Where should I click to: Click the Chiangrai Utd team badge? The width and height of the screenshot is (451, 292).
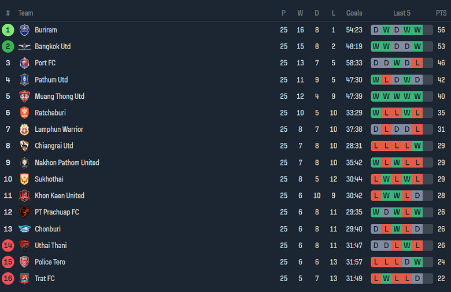click(24, 146)
